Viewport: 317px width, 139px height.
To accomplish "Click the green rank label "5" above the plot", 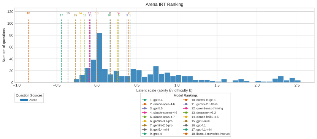I will 119,15.
